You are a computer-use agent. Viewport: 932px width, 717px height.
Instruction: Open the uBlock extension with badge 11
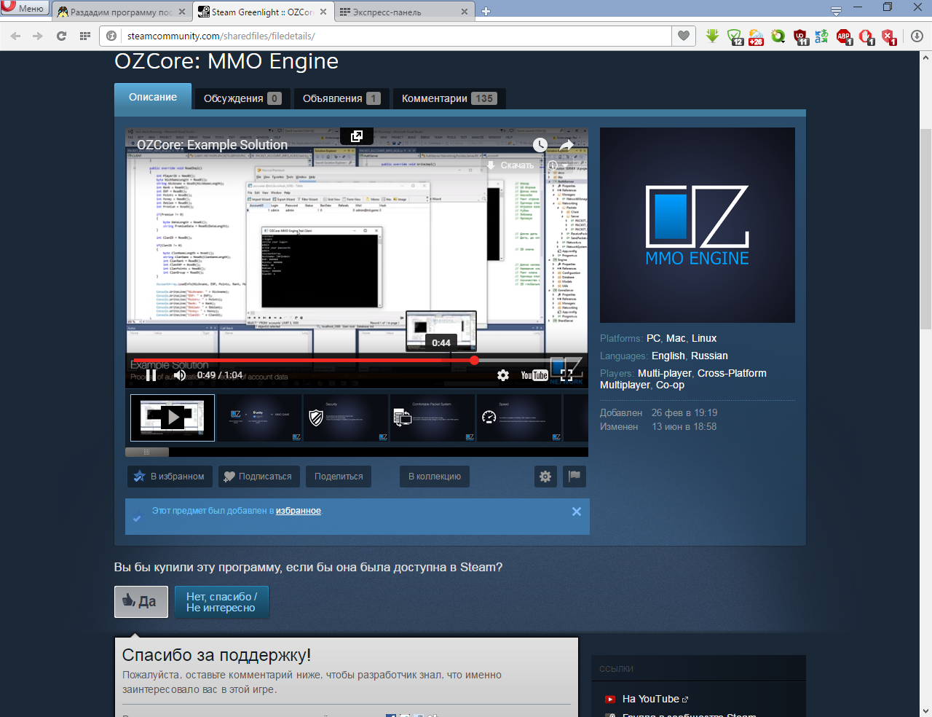click(x=800, y=36)
